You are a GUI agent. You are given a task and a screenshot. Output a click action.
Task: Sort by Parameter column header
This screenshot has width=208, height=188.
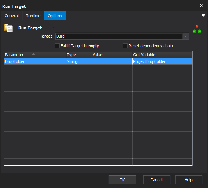tap(35, 55)
